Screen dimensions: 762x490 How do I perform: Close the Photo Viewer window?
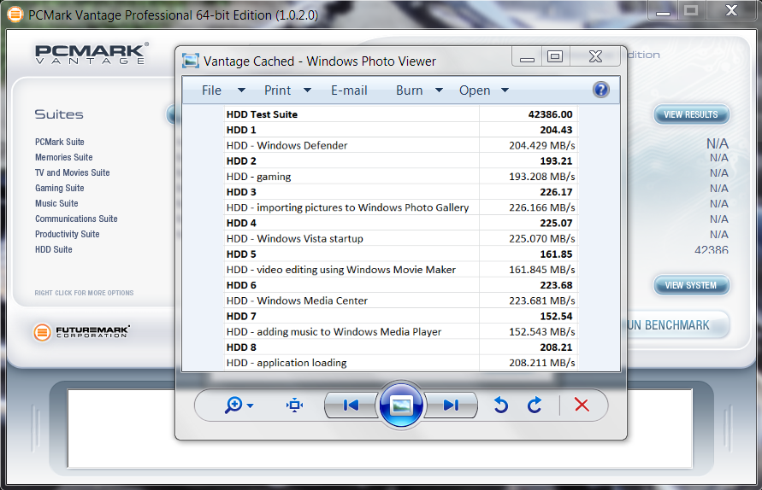(595, 57)
